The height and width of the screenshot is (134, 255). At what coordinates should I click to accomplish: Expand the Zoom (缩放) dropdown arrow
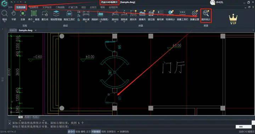pyautogui.click(x=5, y=22)
